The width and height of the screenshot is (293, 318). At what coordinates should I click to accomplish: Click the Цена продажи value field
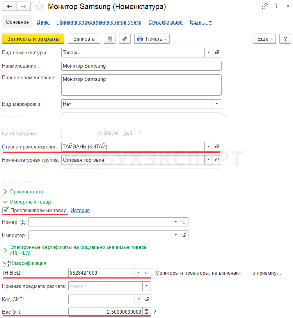click(x=91, y=134)
